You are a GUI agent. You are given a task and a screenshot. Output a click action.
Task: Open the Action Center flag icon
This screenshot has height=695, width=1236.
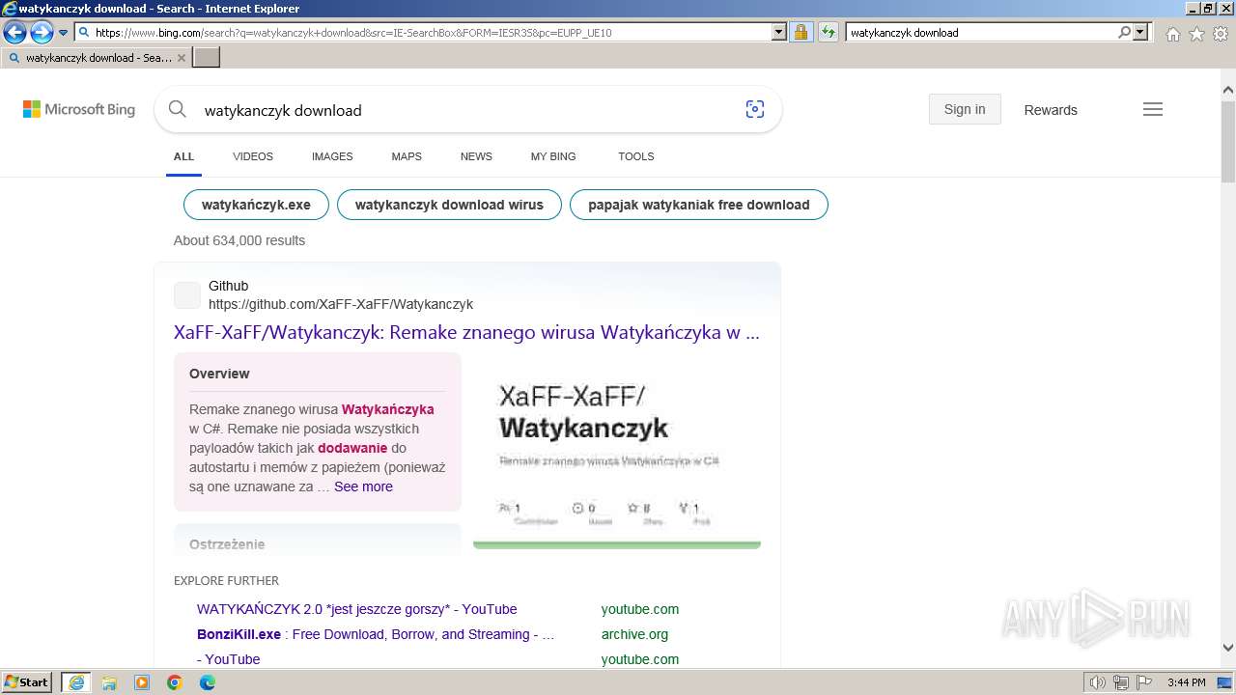point(1143,682)
